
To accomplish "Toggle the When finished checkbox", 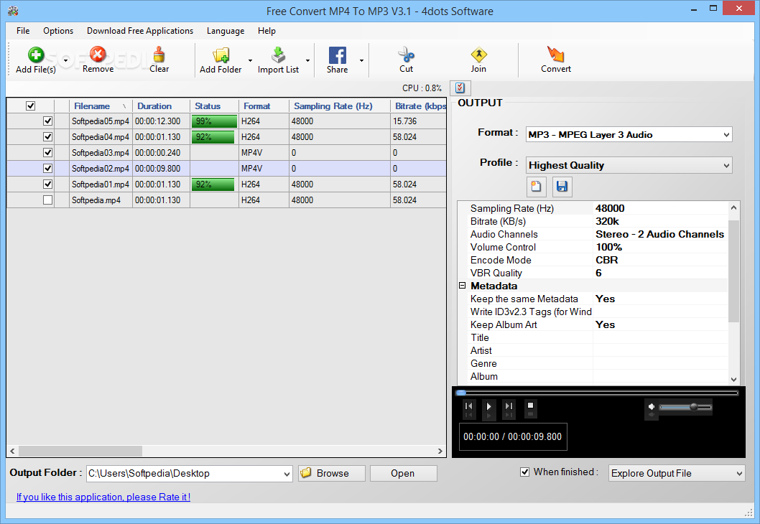I will (x=524, y=472).
